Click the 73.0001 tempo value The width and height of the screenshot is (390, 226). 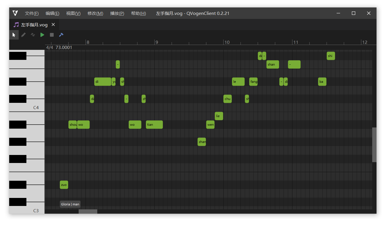coord(64,48)
